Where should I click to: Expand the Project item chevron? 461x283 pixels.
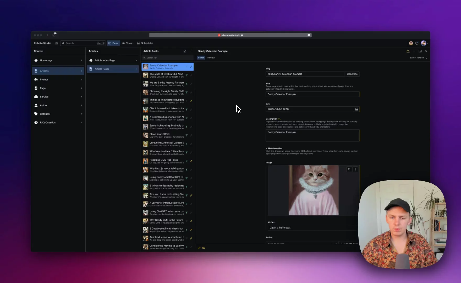pyautogui.click(x=81, y=79)
